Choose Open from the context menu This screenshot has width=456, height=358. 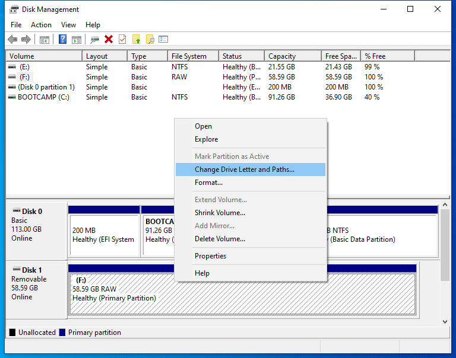click(x=251, y=126)
